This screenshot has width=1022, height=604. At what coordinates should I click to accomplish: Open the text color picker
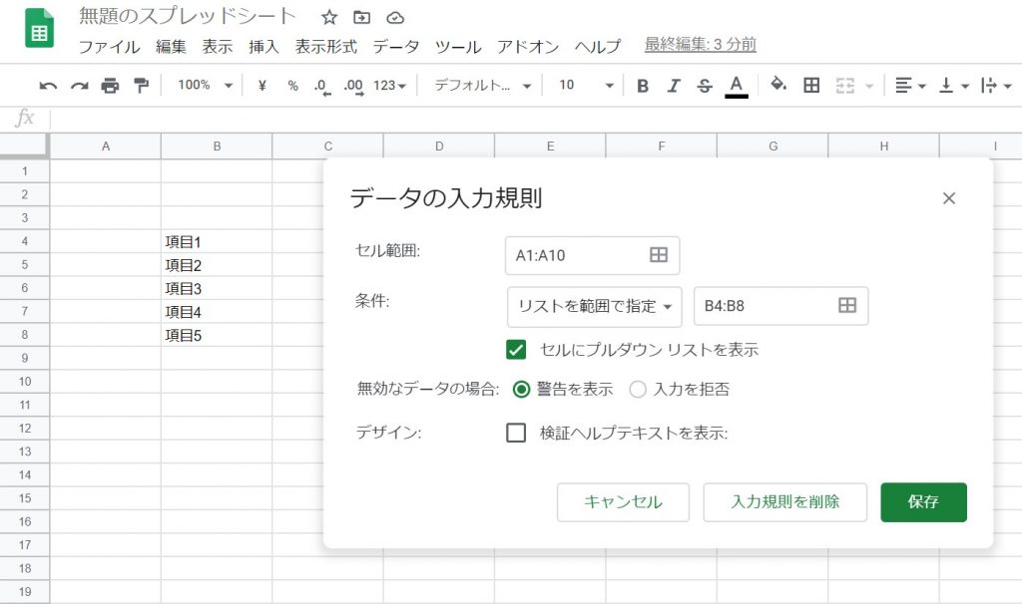(737, 86)
